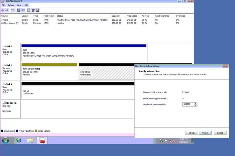Sort volumes by the Capacity column header

(116, 16)
